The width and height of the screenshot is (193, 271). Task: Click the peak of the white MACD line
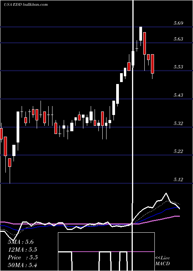point(166,193)
